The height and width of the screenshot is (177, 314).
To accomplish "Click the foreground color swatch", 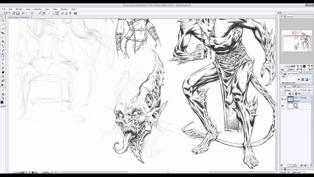I will point(2,102).
